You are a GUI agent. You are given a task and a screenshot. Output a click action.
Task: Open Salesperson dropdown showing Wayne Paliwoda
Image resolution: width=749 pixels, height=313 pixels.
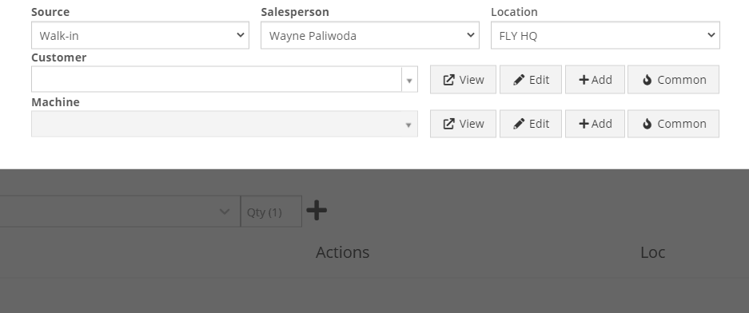370,35
